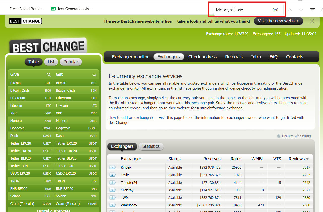The image size is (323, 212).
Task: Open the Settings link
Action: click(x=306, y=136)
